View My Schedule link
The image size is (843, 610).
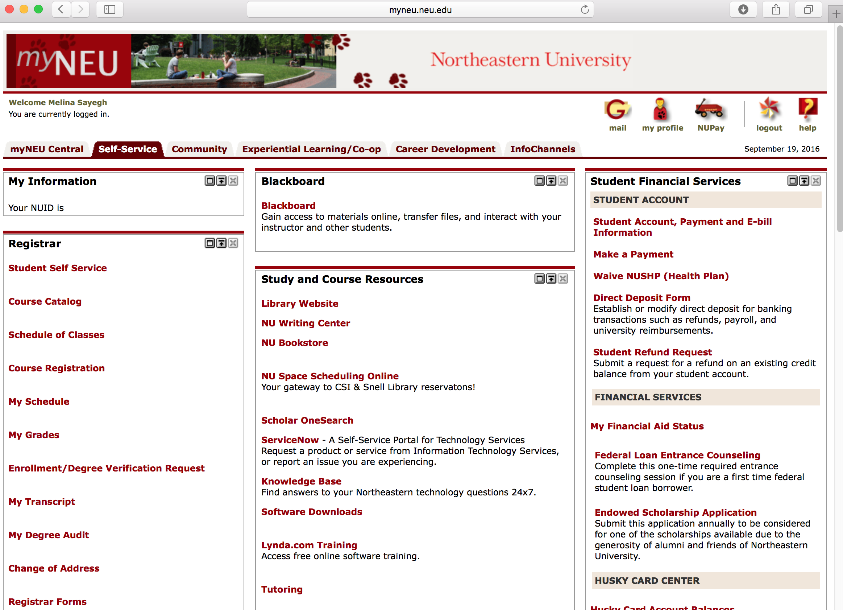click(39, 402)
